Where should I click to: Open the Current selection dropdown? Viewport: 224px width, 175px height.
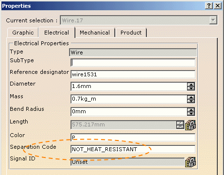tap(213, 20)
